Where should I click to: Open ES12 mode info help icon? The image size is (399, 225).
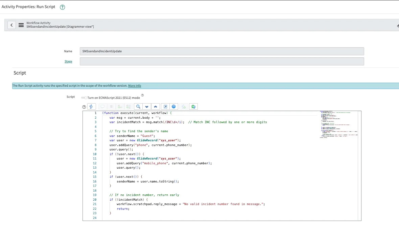(142, 95)
